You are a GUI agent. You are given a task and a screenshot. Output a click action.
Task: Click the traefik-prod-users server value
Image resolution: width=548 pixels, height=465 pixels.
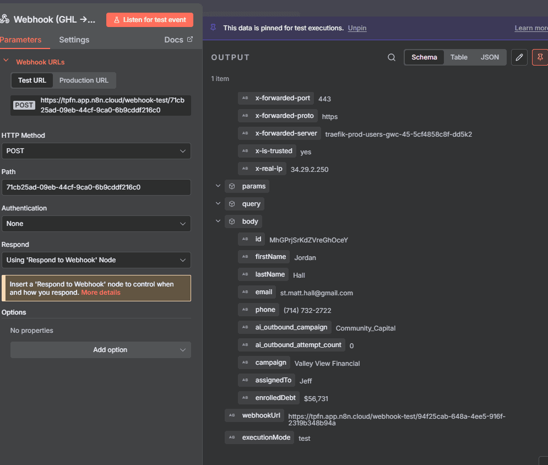398,134
